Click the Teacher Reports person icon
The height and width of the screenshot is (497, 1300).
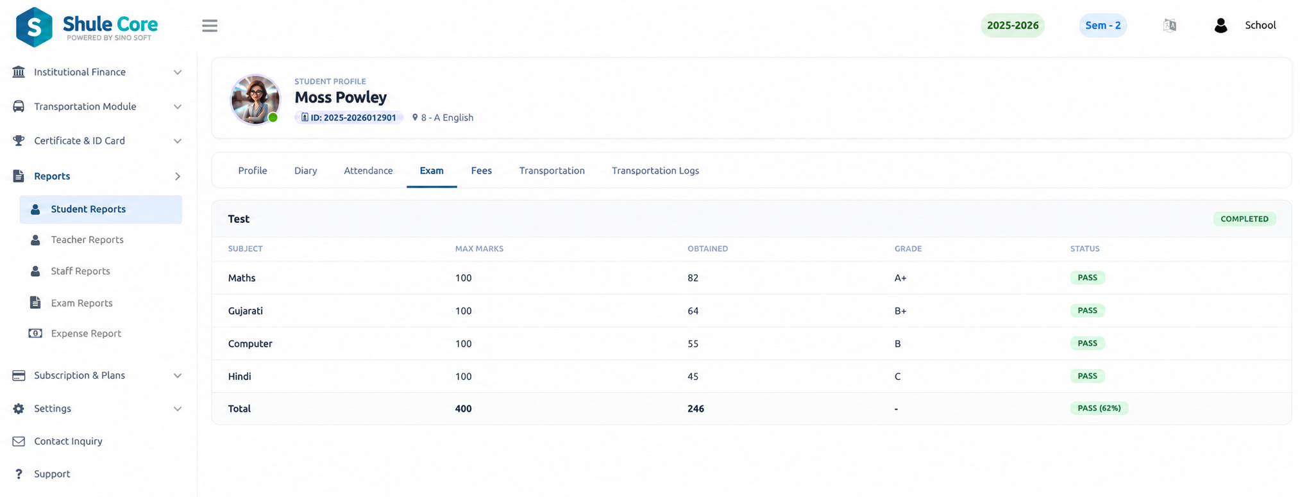(x=35, y=240)
